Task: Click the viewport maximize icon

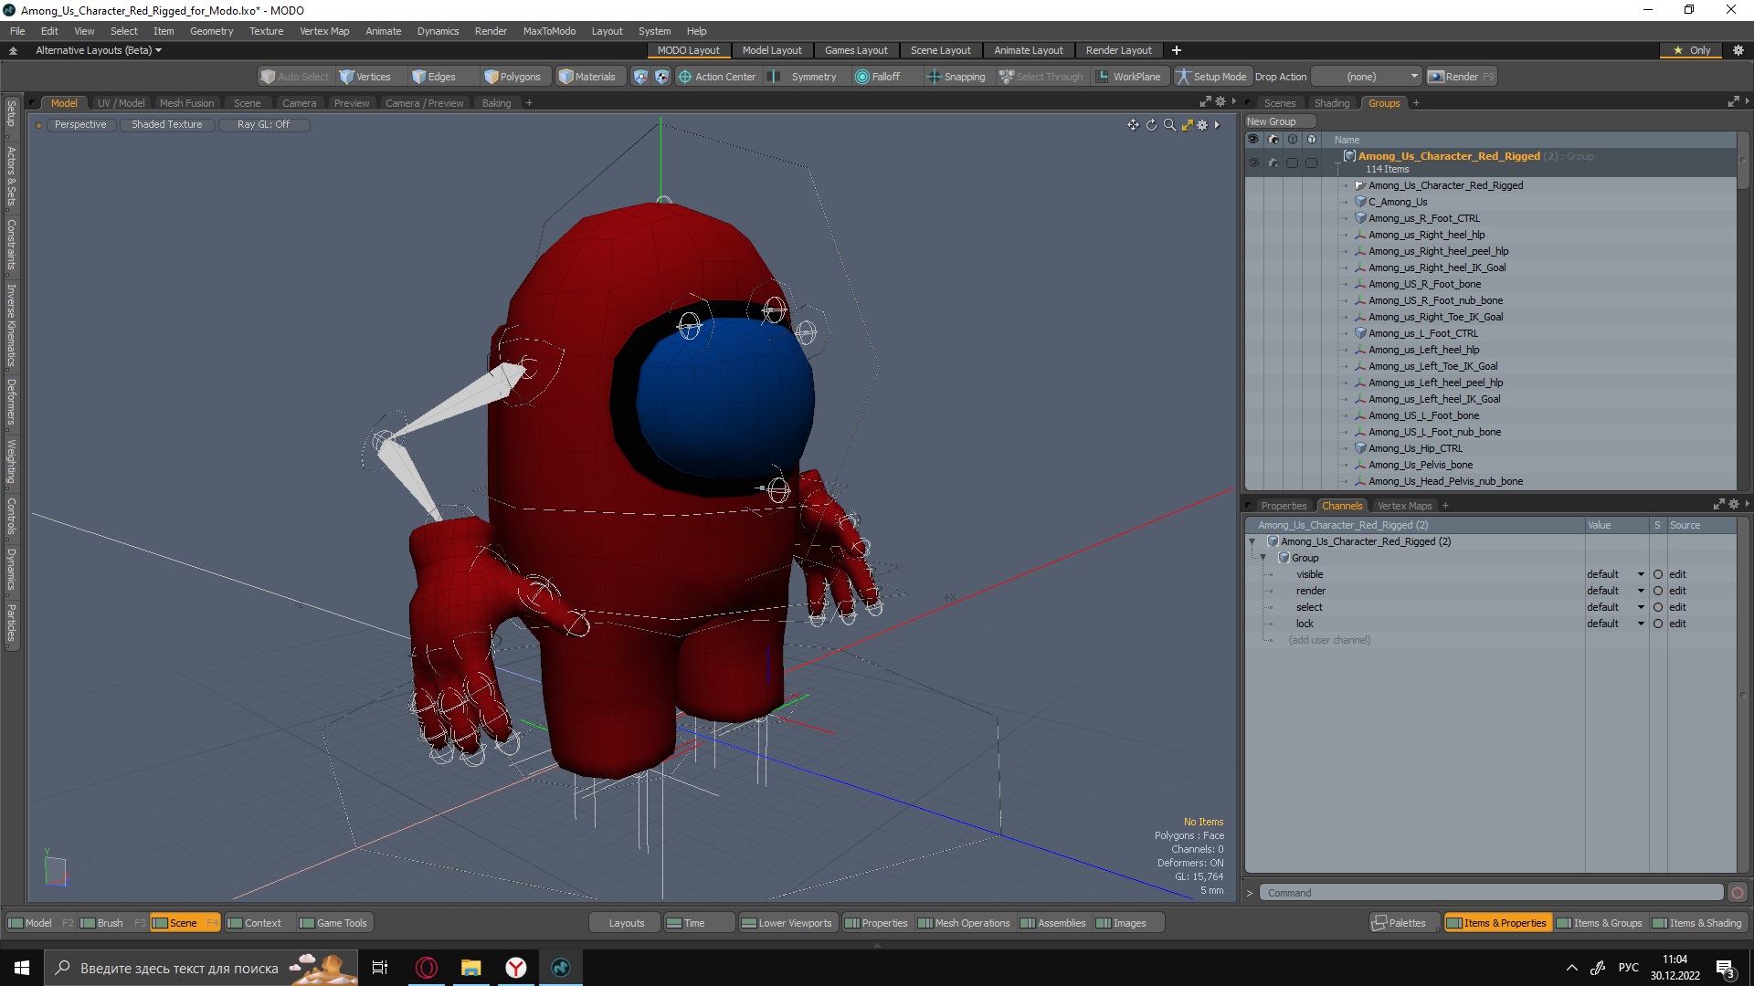Action: pyautogui.click(x=1187, y=125)
